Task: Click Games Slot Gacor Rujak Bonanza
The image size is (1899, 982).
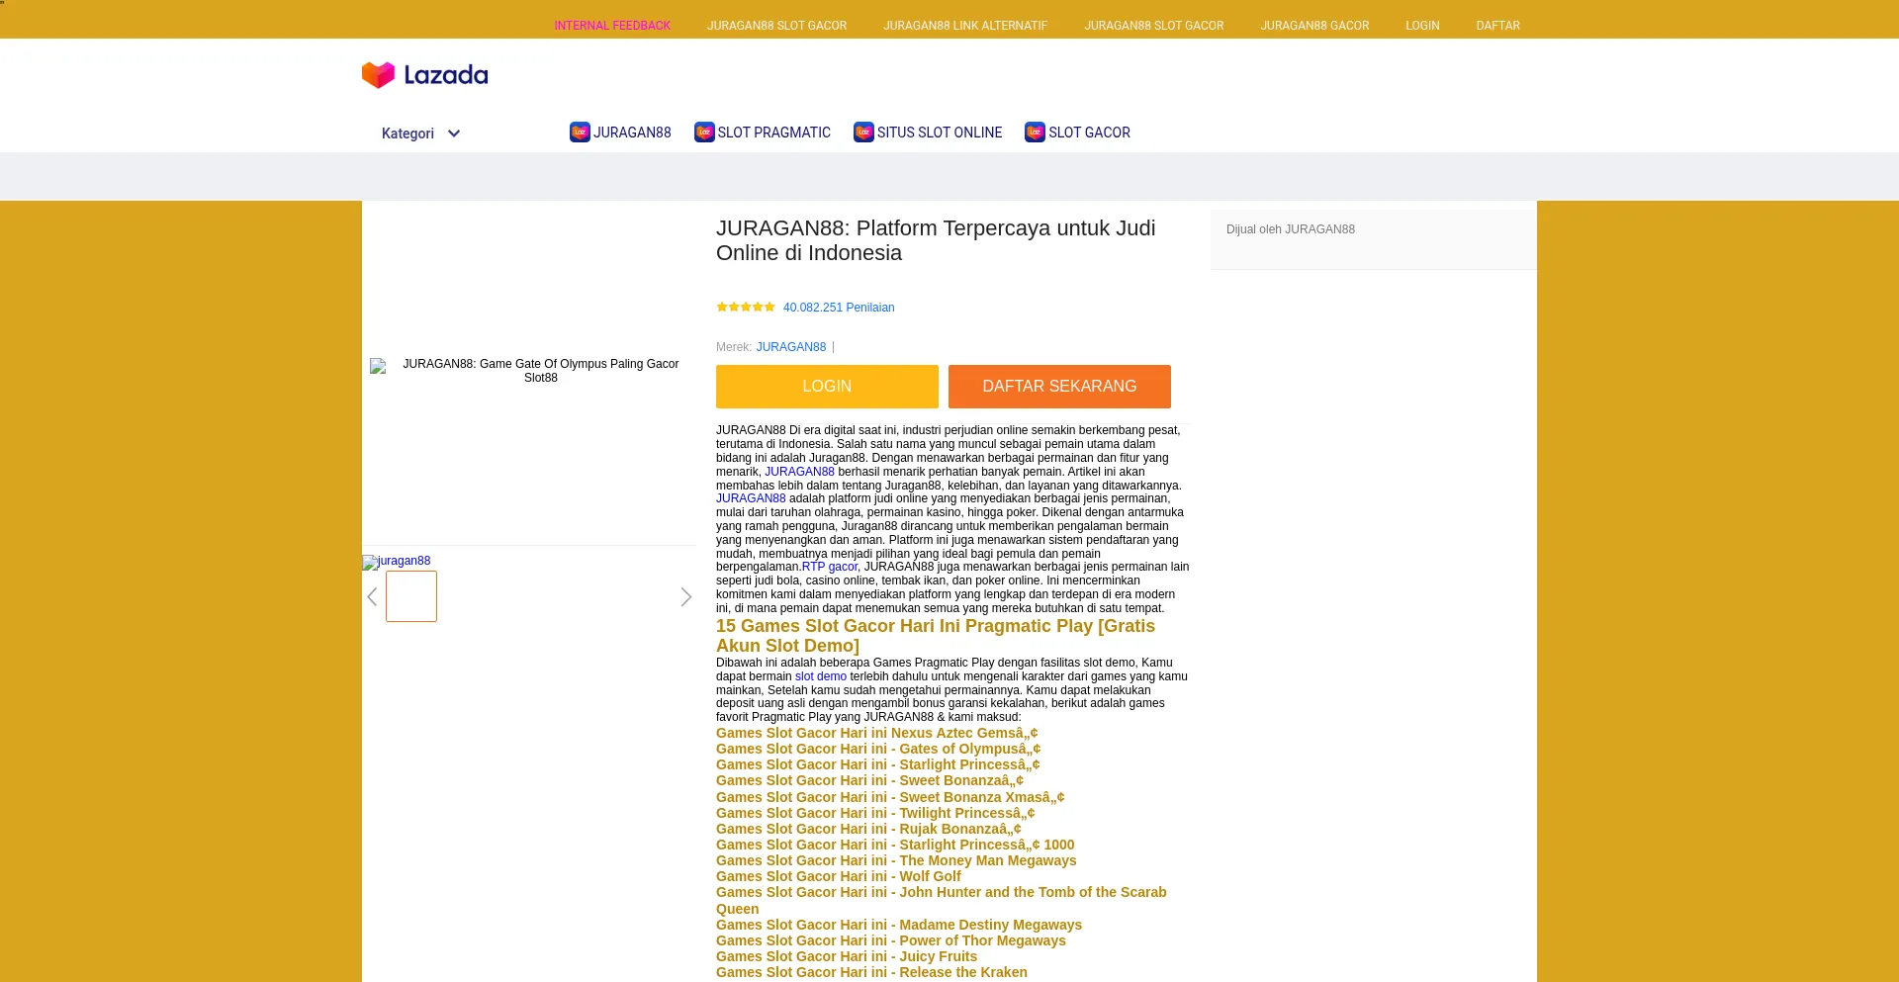Action: click(868, 829)
